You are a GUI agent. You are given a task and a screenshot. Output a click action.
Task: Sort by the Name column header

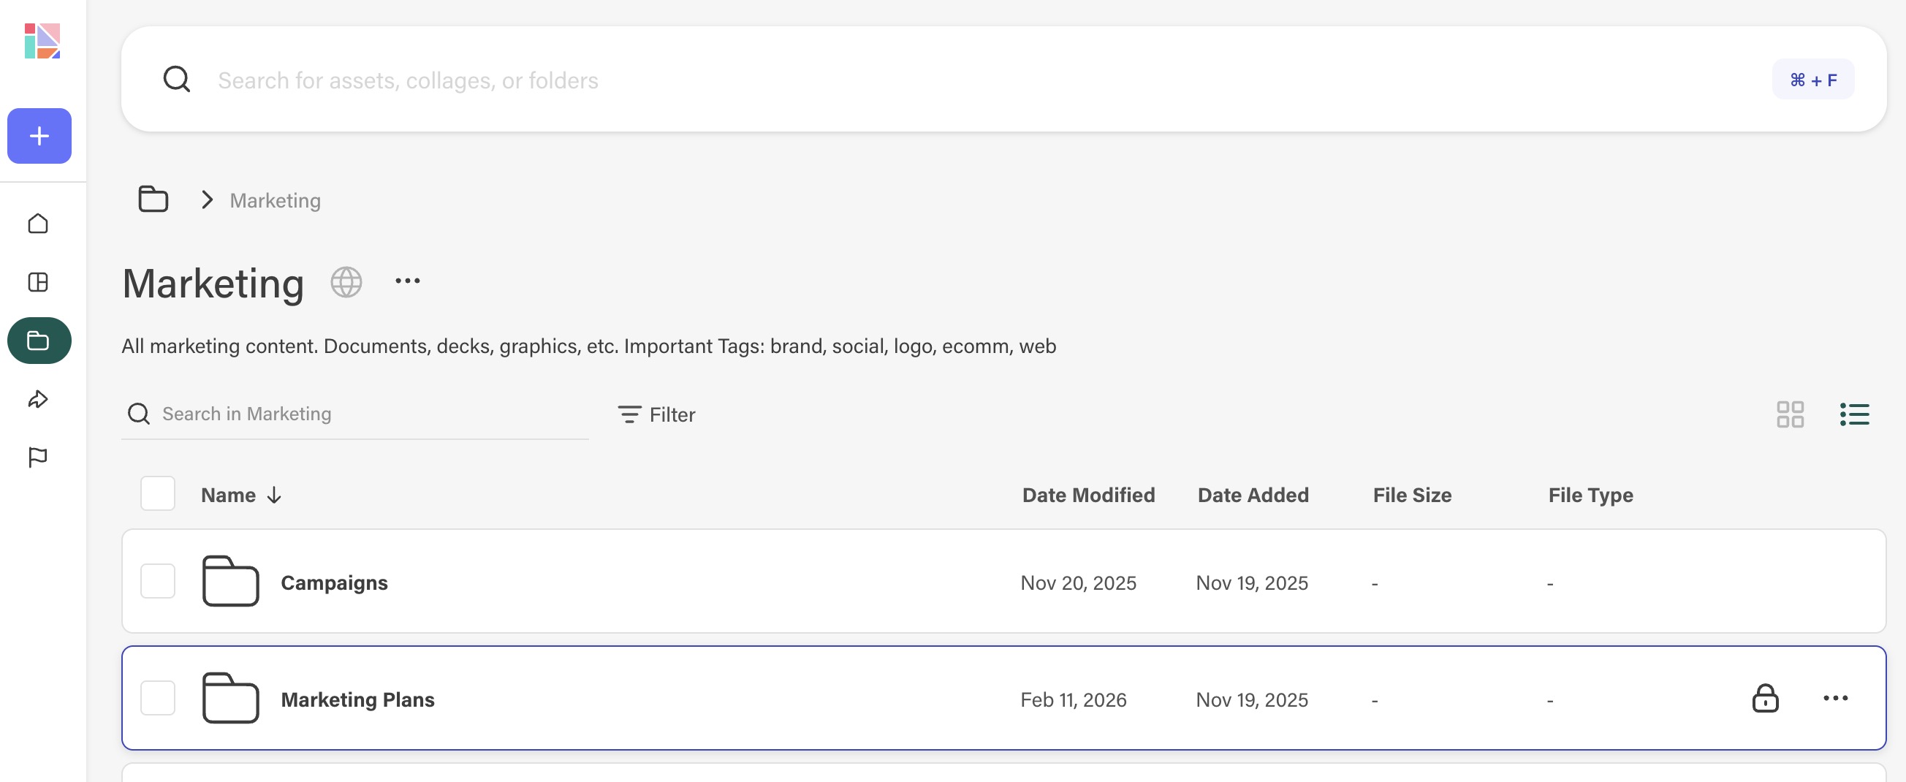228,495
